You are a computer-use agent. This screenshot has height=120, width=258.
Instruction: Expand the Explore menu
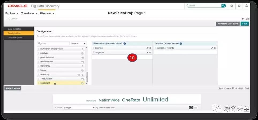pyautogui.click(x=12, y=13)
